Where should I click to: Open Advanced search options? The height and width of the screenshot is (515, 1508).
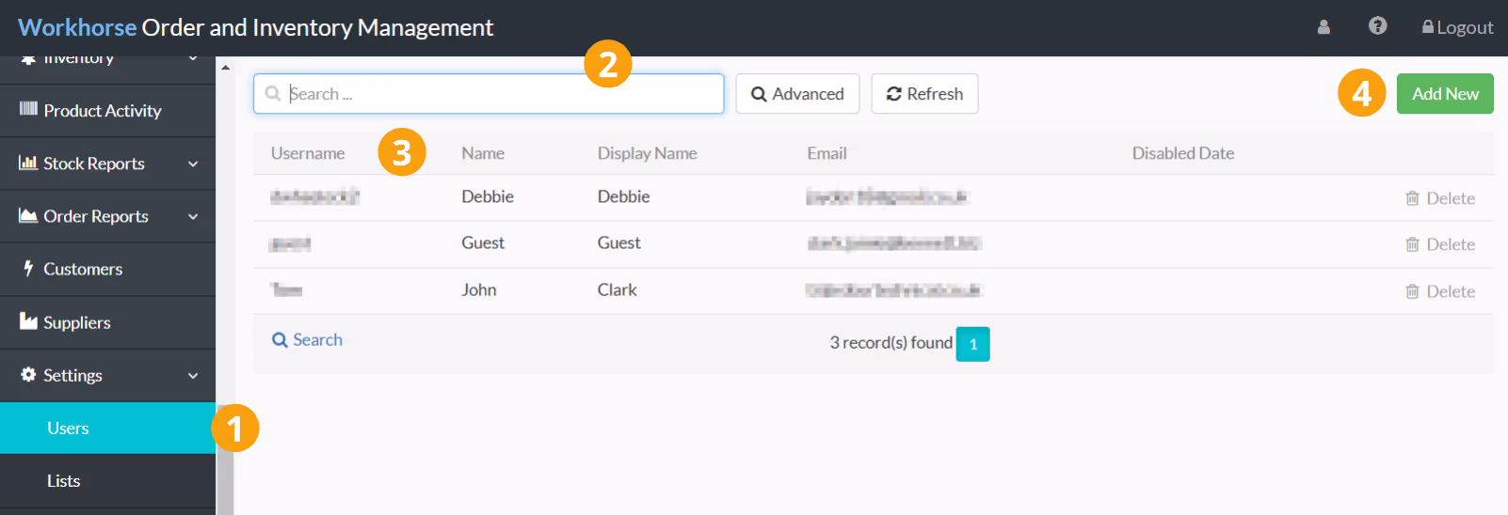pos(797,94)
